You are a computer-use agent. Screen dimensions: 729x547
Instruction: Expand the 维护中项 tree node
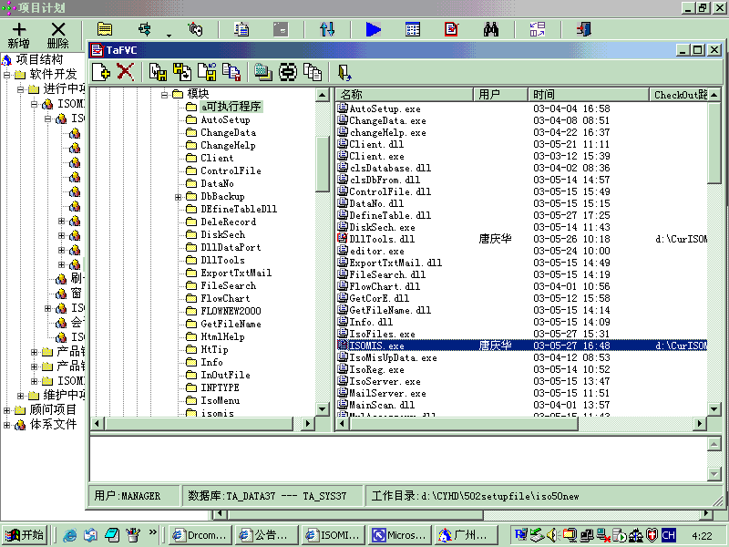coord(20,395)
